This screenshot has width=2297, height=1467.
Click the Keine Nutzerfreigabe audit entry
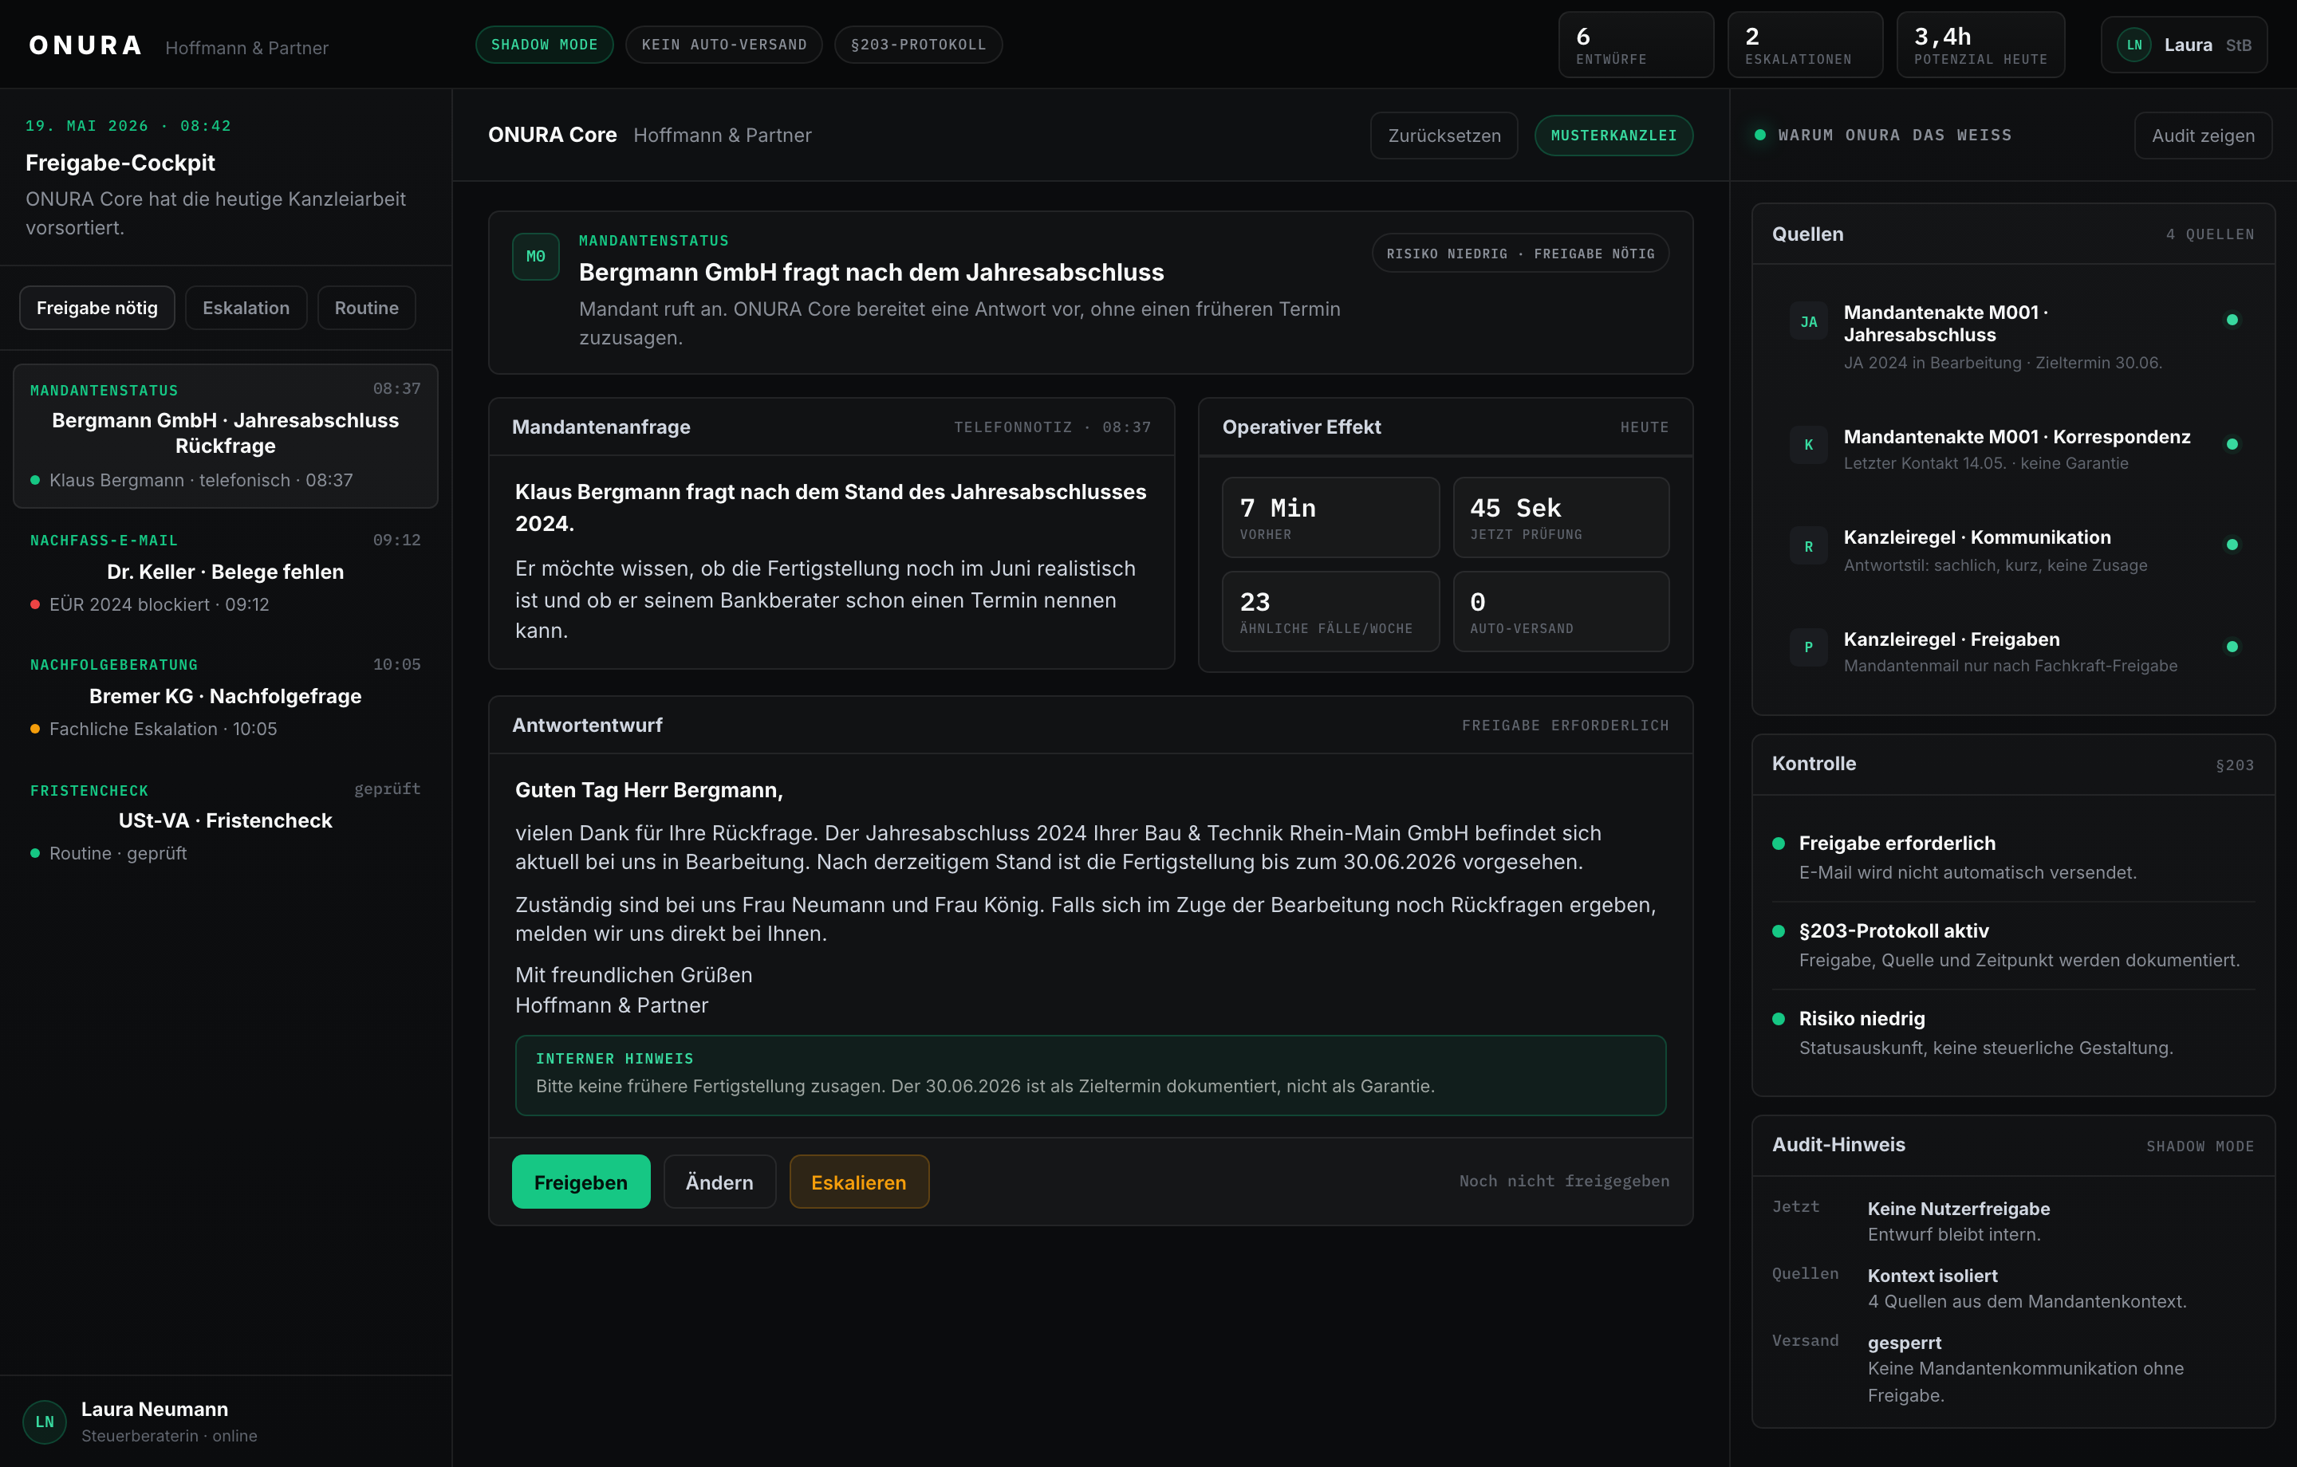pyautogui.click(x=2014, y=1221)
